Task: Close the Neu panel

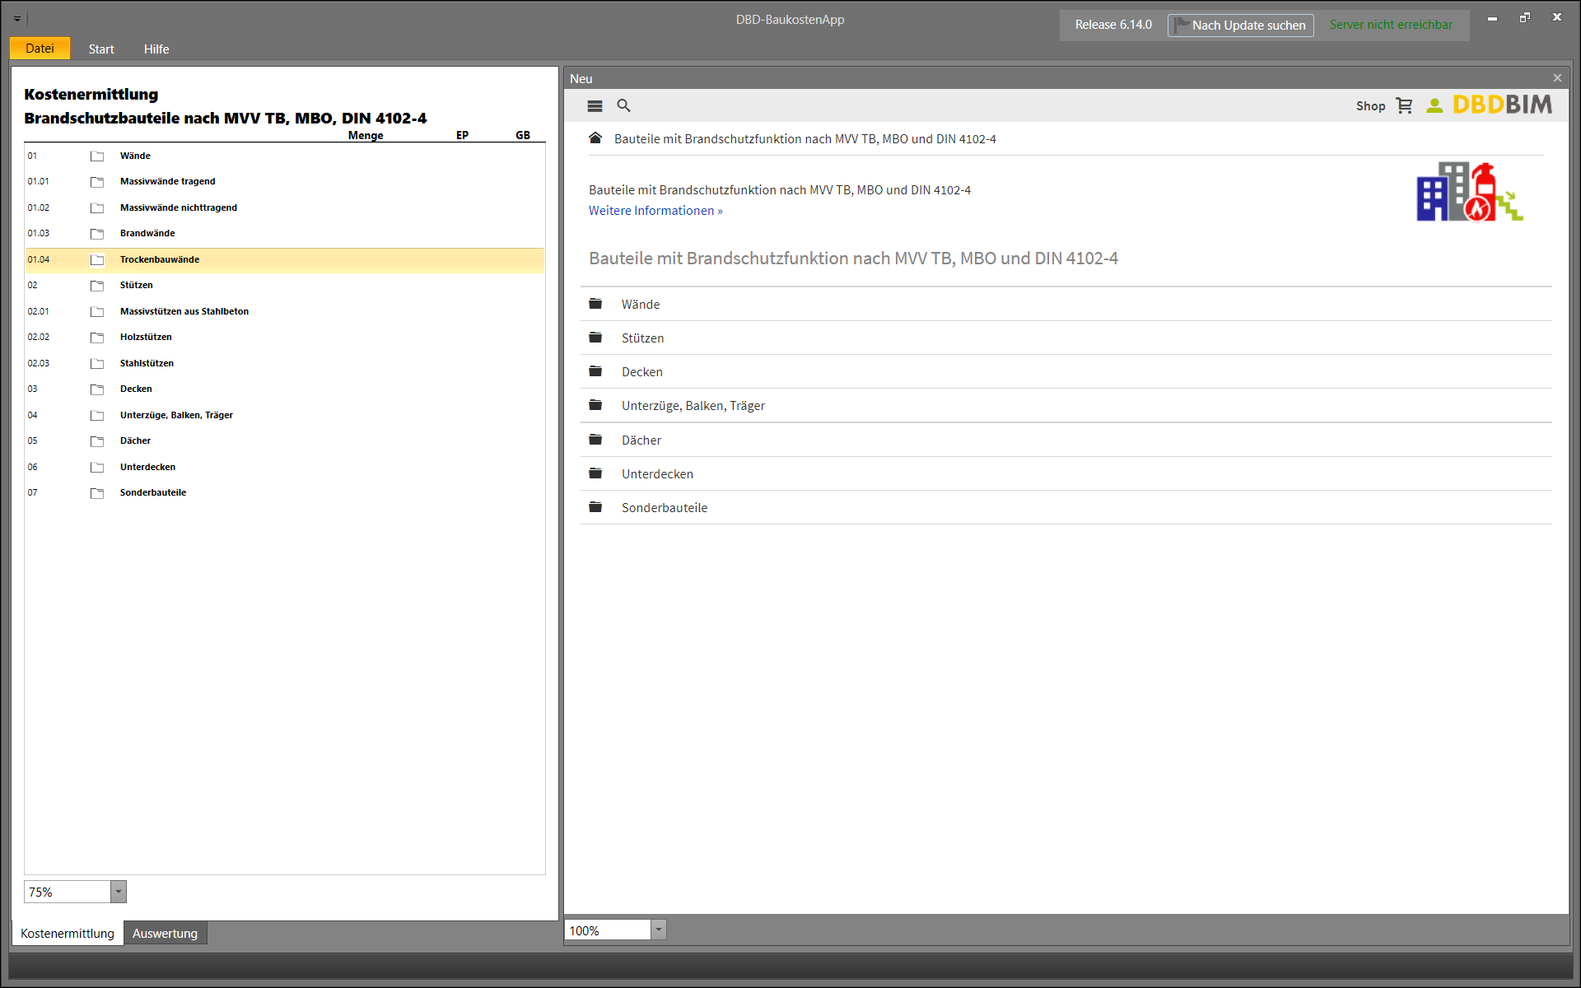Action: (1557, 78)
